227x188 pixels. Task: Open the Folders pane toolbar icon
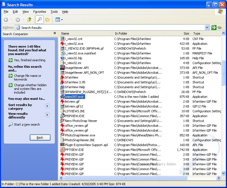click(x=47, y=20)
